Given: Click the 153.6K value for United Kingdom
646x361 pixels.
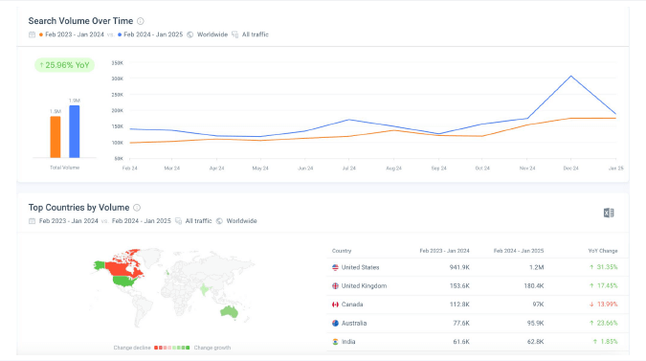Looking at the screenshot, I should pyautogui.click(x=459, y=286).
